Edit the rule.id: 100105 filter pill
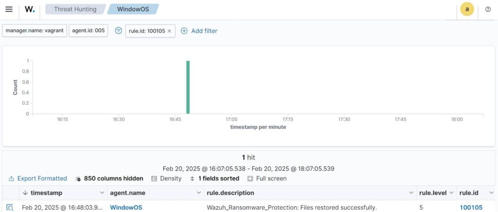498x212 pixels. [x=147, y=31]
